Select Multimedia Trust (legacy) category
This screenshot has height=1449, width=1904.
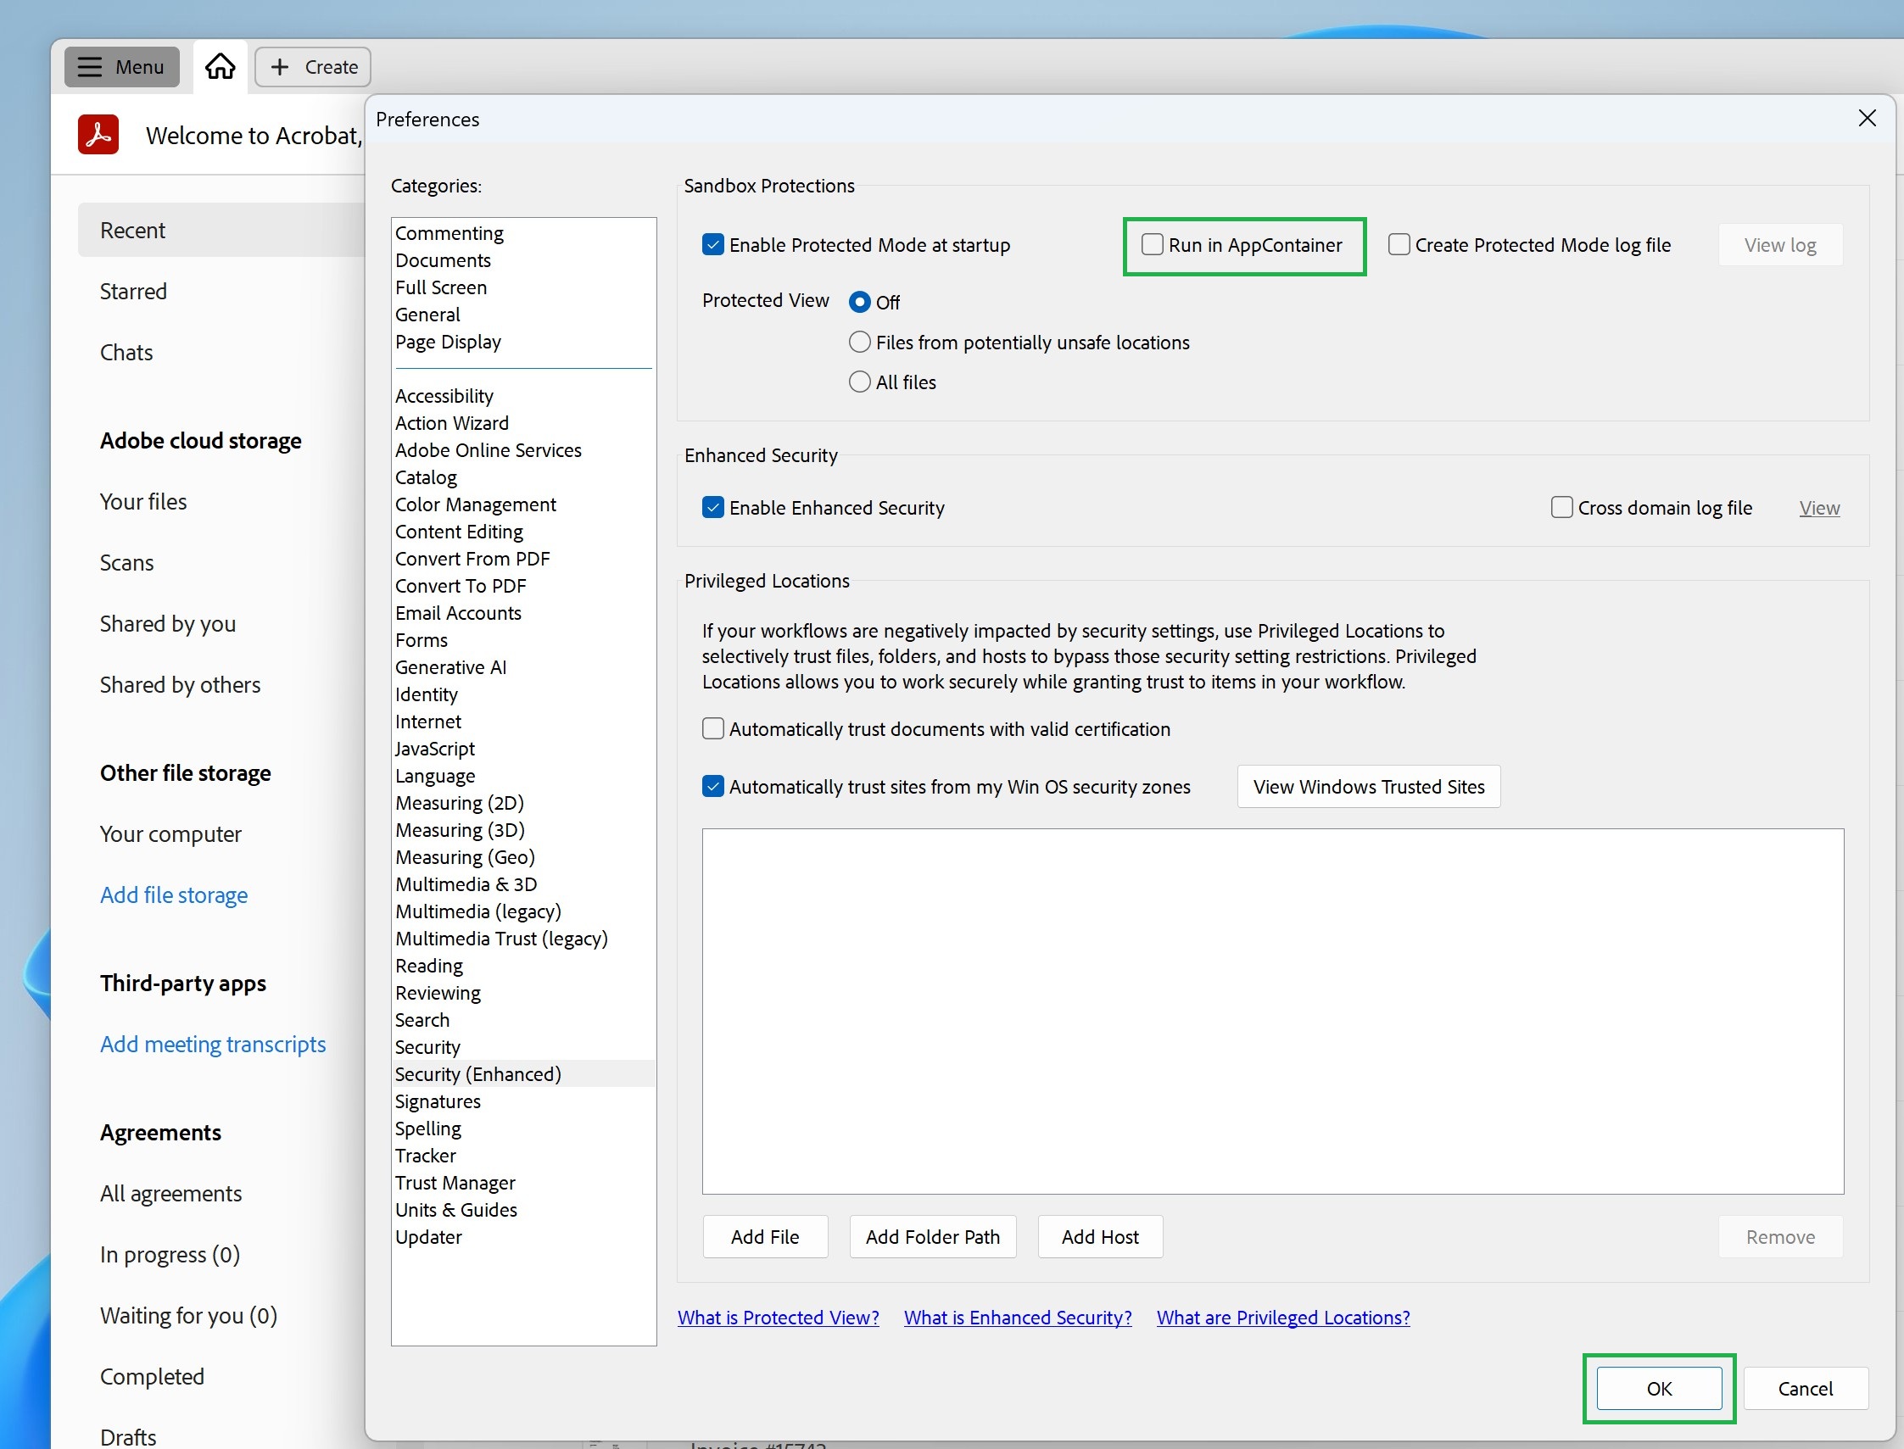tap(523, 939)
